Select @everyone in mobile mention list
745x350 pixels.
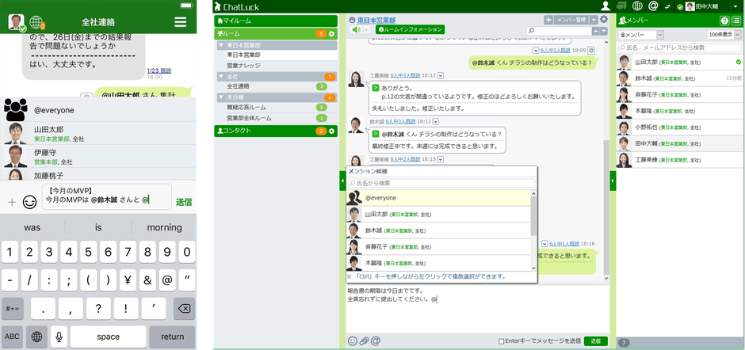click(x=99, y=110)
